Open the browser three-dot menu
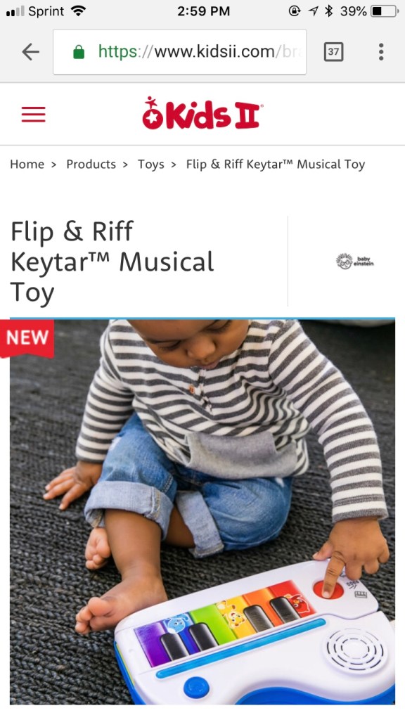 380,52
